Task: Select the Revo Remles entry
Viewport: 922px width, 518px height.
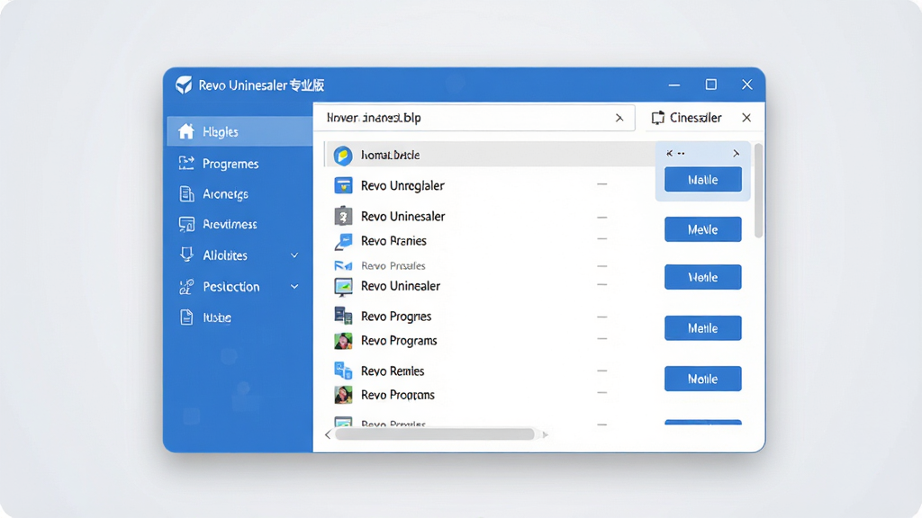Action: click(393, 371)
